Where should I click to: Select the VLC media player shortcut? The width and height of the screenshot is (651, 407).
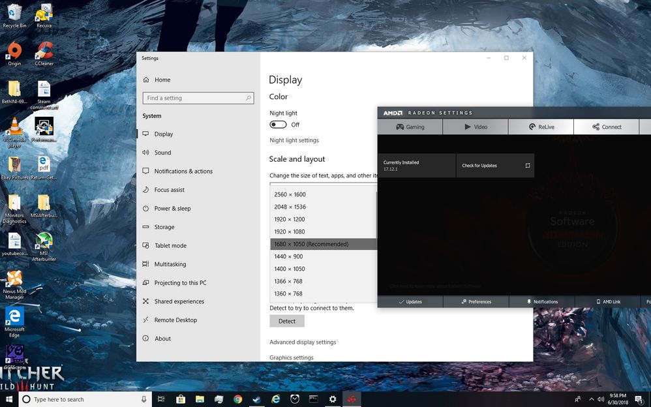click(x=14, y=133)
